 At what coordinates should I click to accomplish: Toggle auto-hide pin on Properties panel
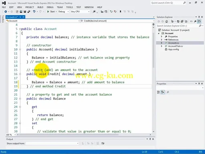[199, 83]
